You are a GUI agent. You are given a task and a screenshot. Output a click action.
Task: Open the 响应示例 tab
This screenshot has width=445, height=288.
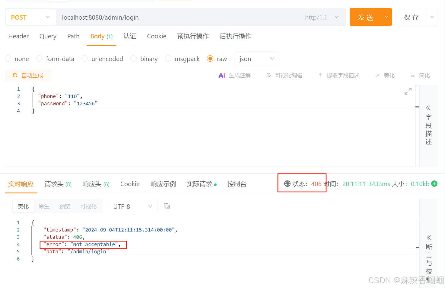(x=163, y=184)
